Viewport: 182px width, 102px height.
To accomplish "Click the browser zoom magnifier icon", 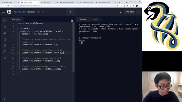I will click(x=115, y=6).
